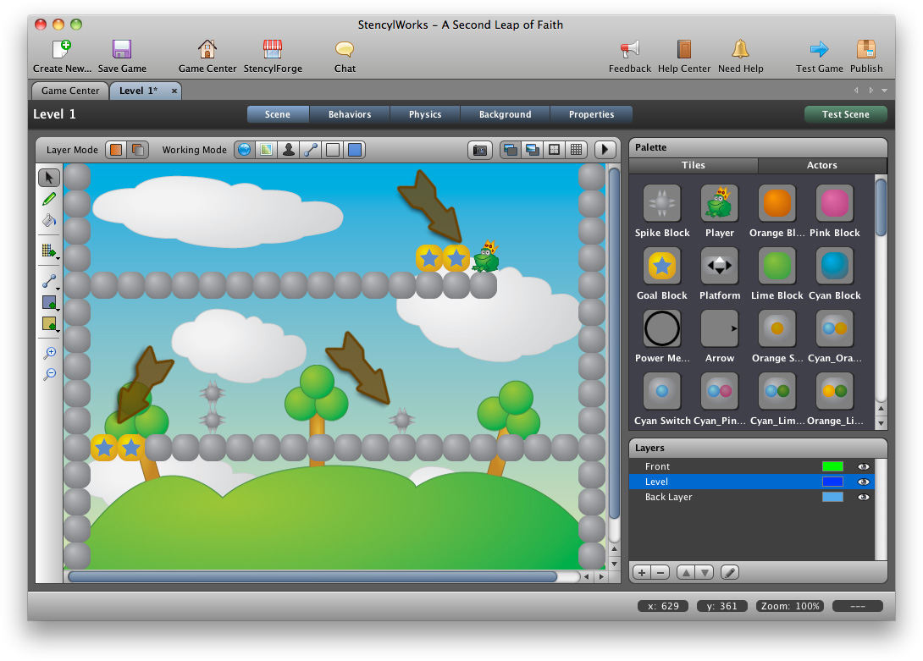Switch to Actor working mode
Viewport: 923px width, 661px height.
pyautogui.click(x=288, y=150)
